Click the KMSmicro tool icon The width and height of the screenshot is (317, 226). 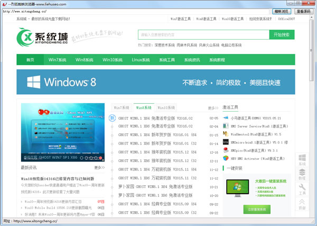pyautogui.click(x=226, y=142)
